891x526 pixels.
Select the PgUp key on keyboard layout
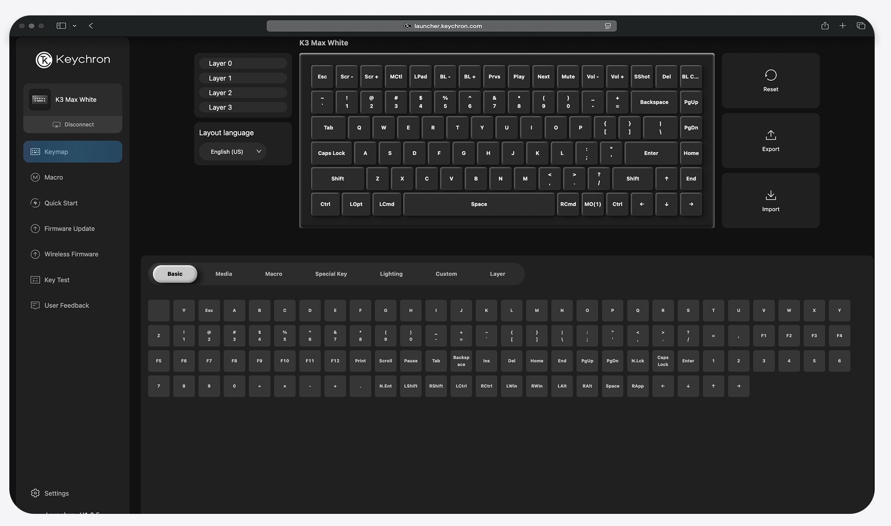click(x=691, y=102)
